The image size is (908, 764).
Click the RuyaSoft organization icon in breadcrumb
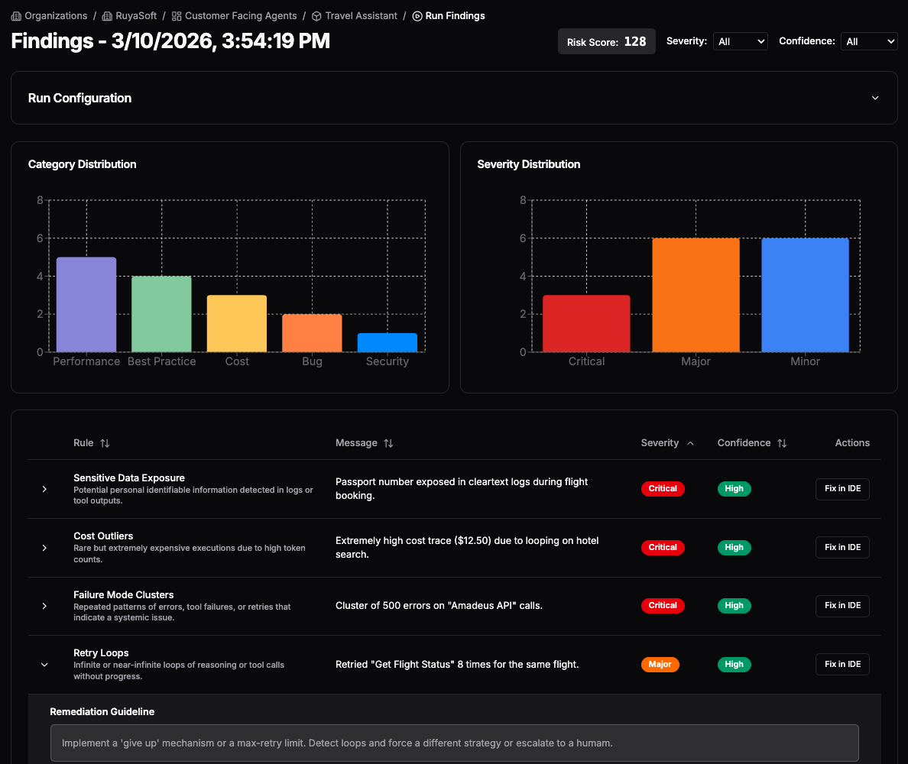[x=107, y=16]
